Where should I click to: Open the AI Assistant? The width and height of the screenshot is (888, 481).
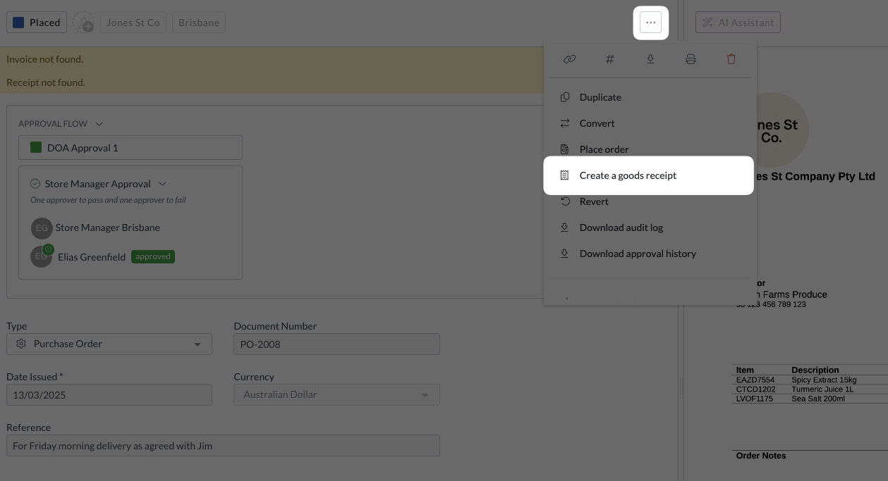(738, 23)
